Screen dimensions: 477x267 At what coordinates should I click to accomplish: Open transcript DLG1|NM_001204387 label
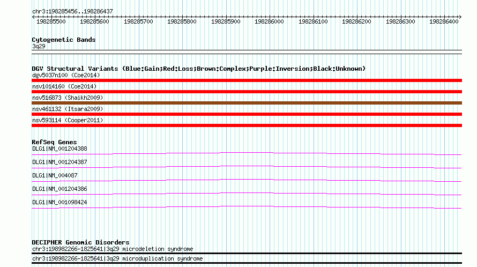[59, 162]
